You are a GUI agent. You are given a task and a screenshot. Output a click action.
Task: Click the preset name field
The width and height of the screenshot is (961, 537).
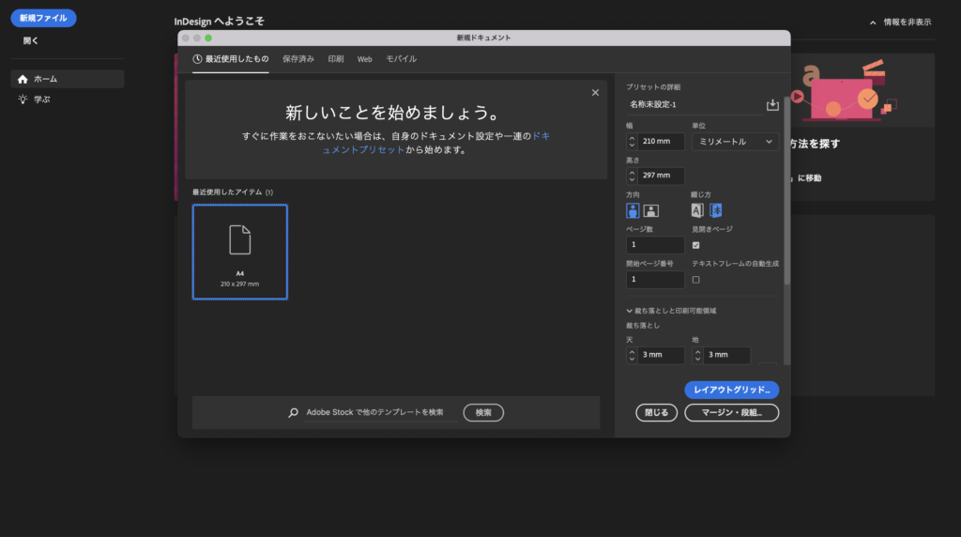pos(694,105)
